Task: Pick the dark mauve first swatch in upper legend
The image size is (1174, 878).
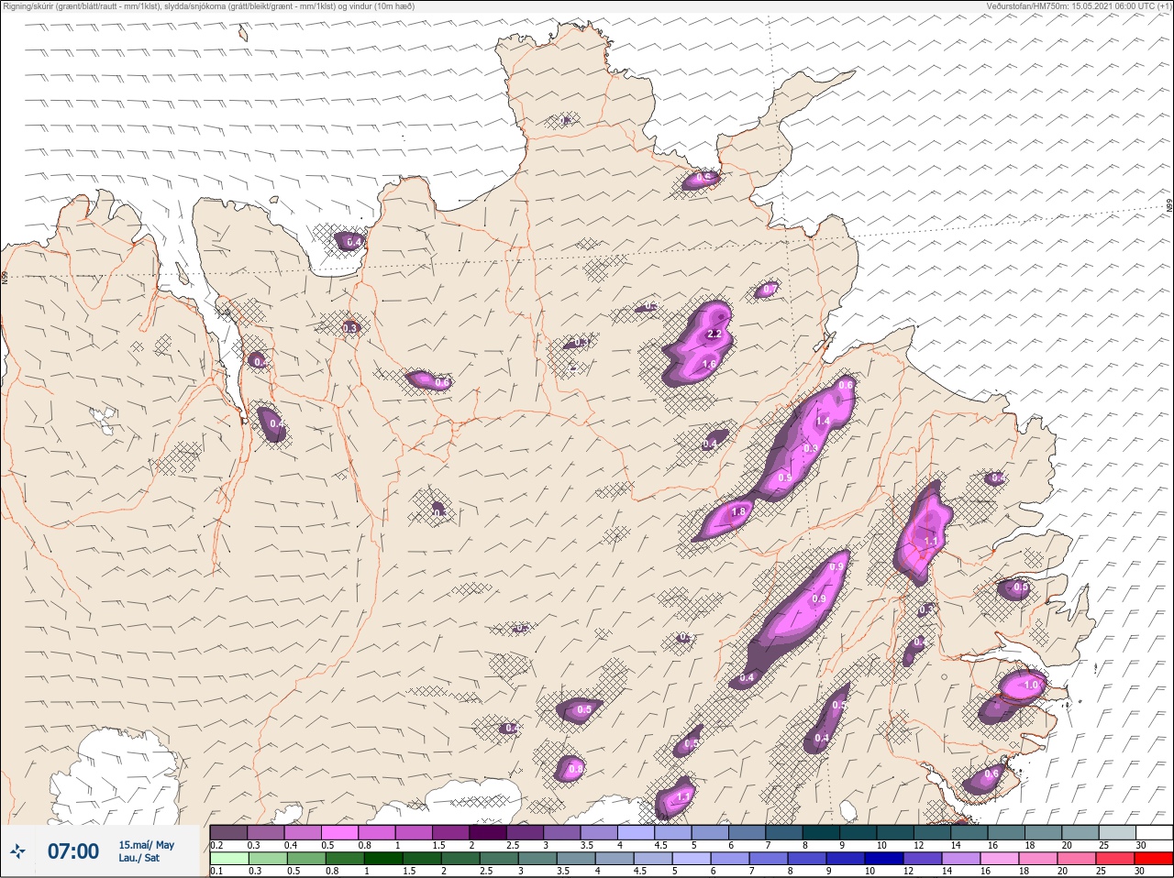Action: [228, 832]
